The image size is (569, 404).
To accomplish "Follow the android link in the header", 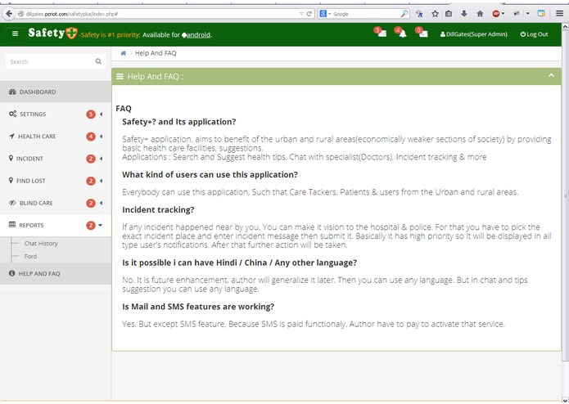I will pyautogui.click(x=198, y=35).
